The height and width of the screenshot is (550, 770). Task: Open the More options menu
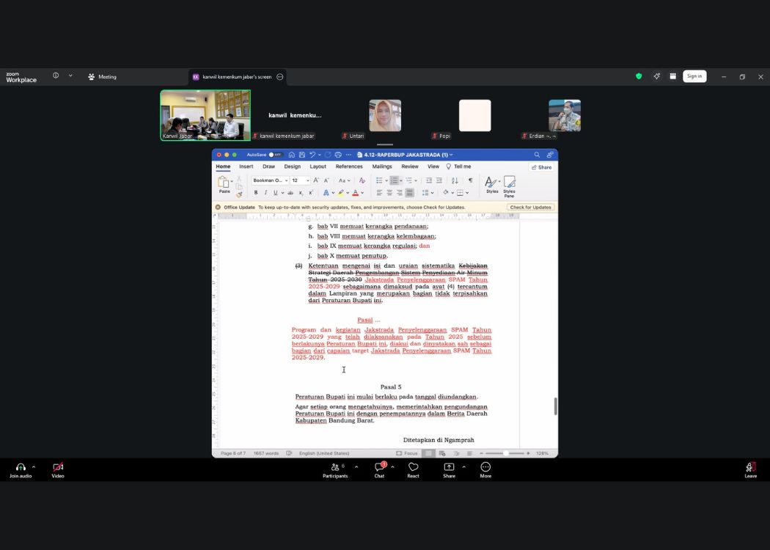(x=485, y=467)
